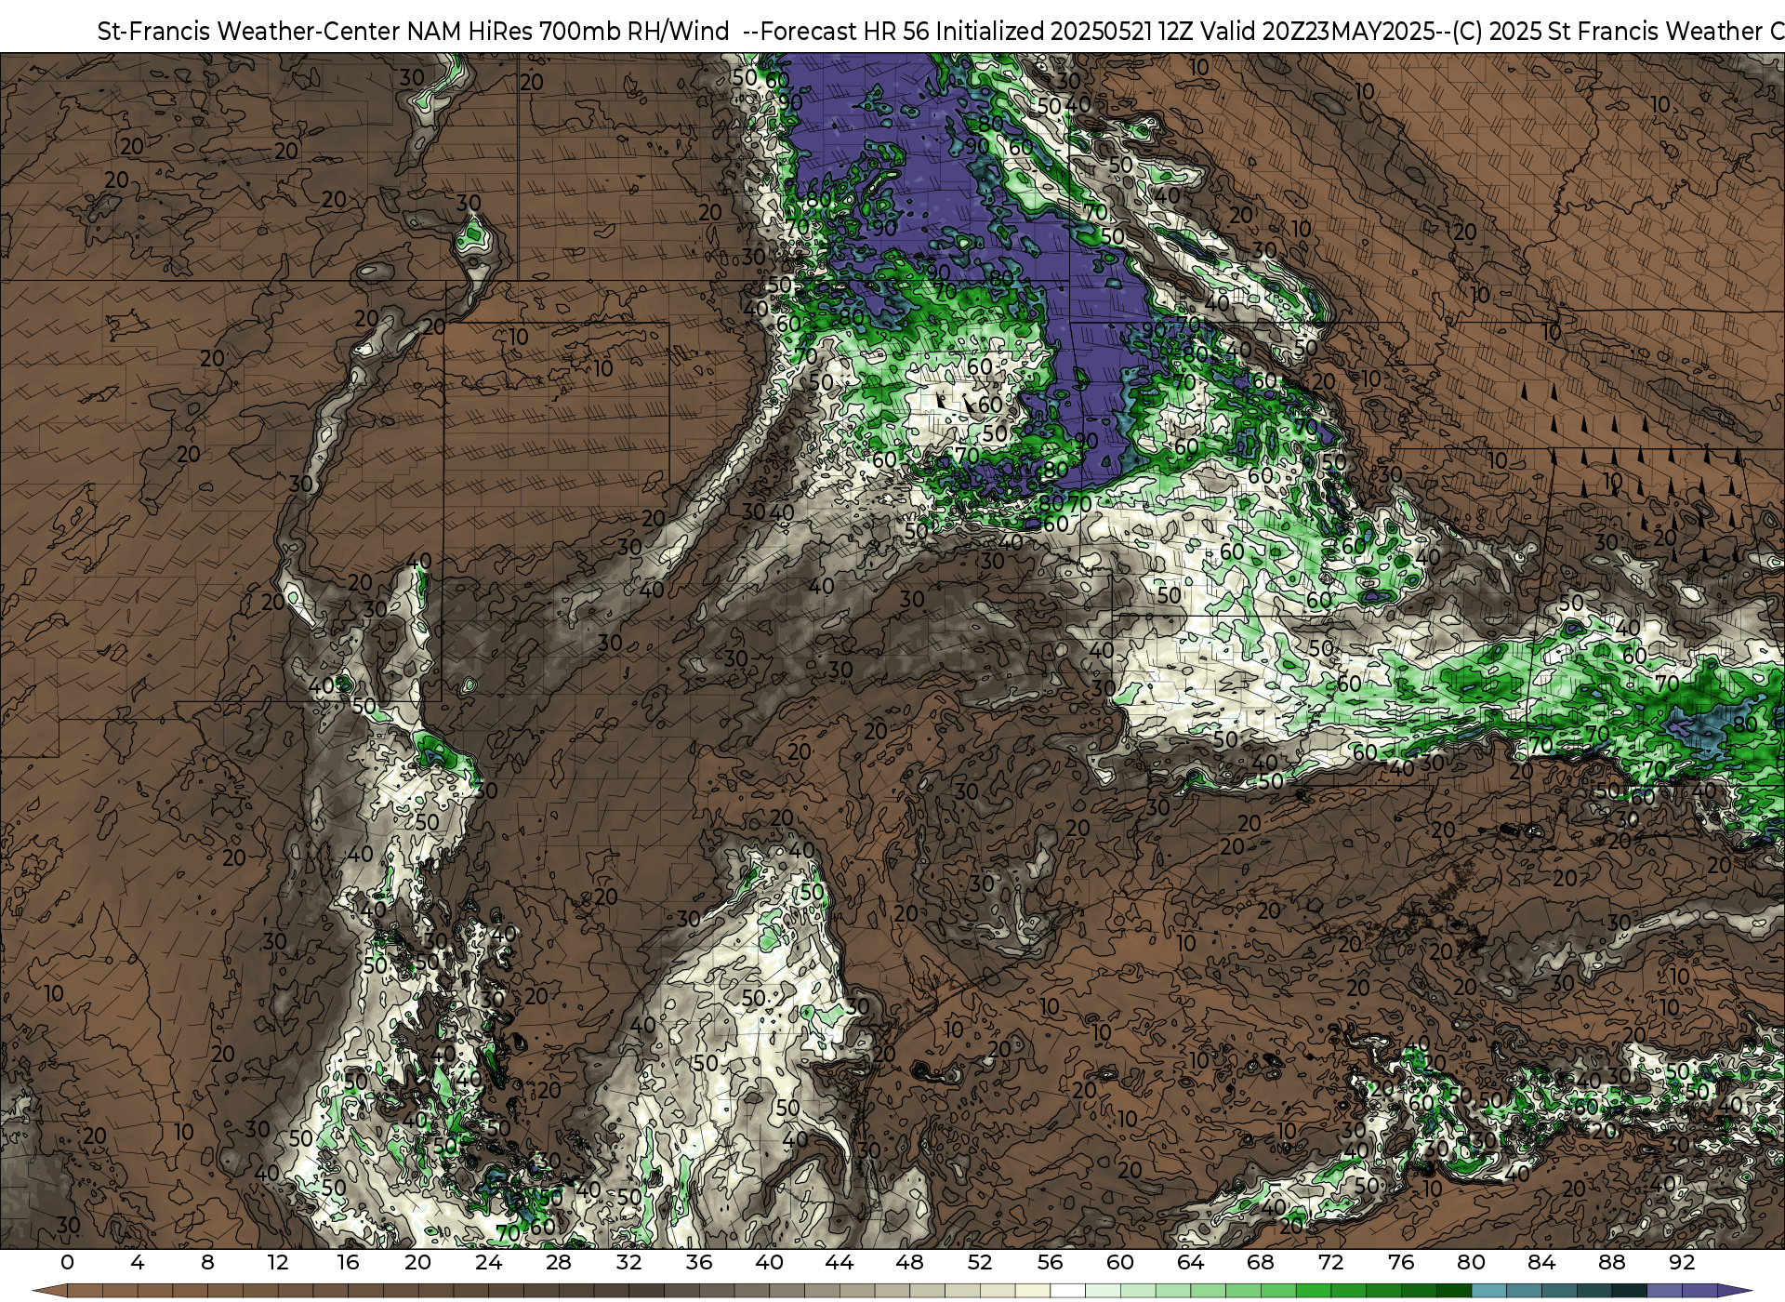The height and width of the screenshot is (1302, 1785).
Task: Click the colorbar label '68'
Action: pos(1261,1262)
